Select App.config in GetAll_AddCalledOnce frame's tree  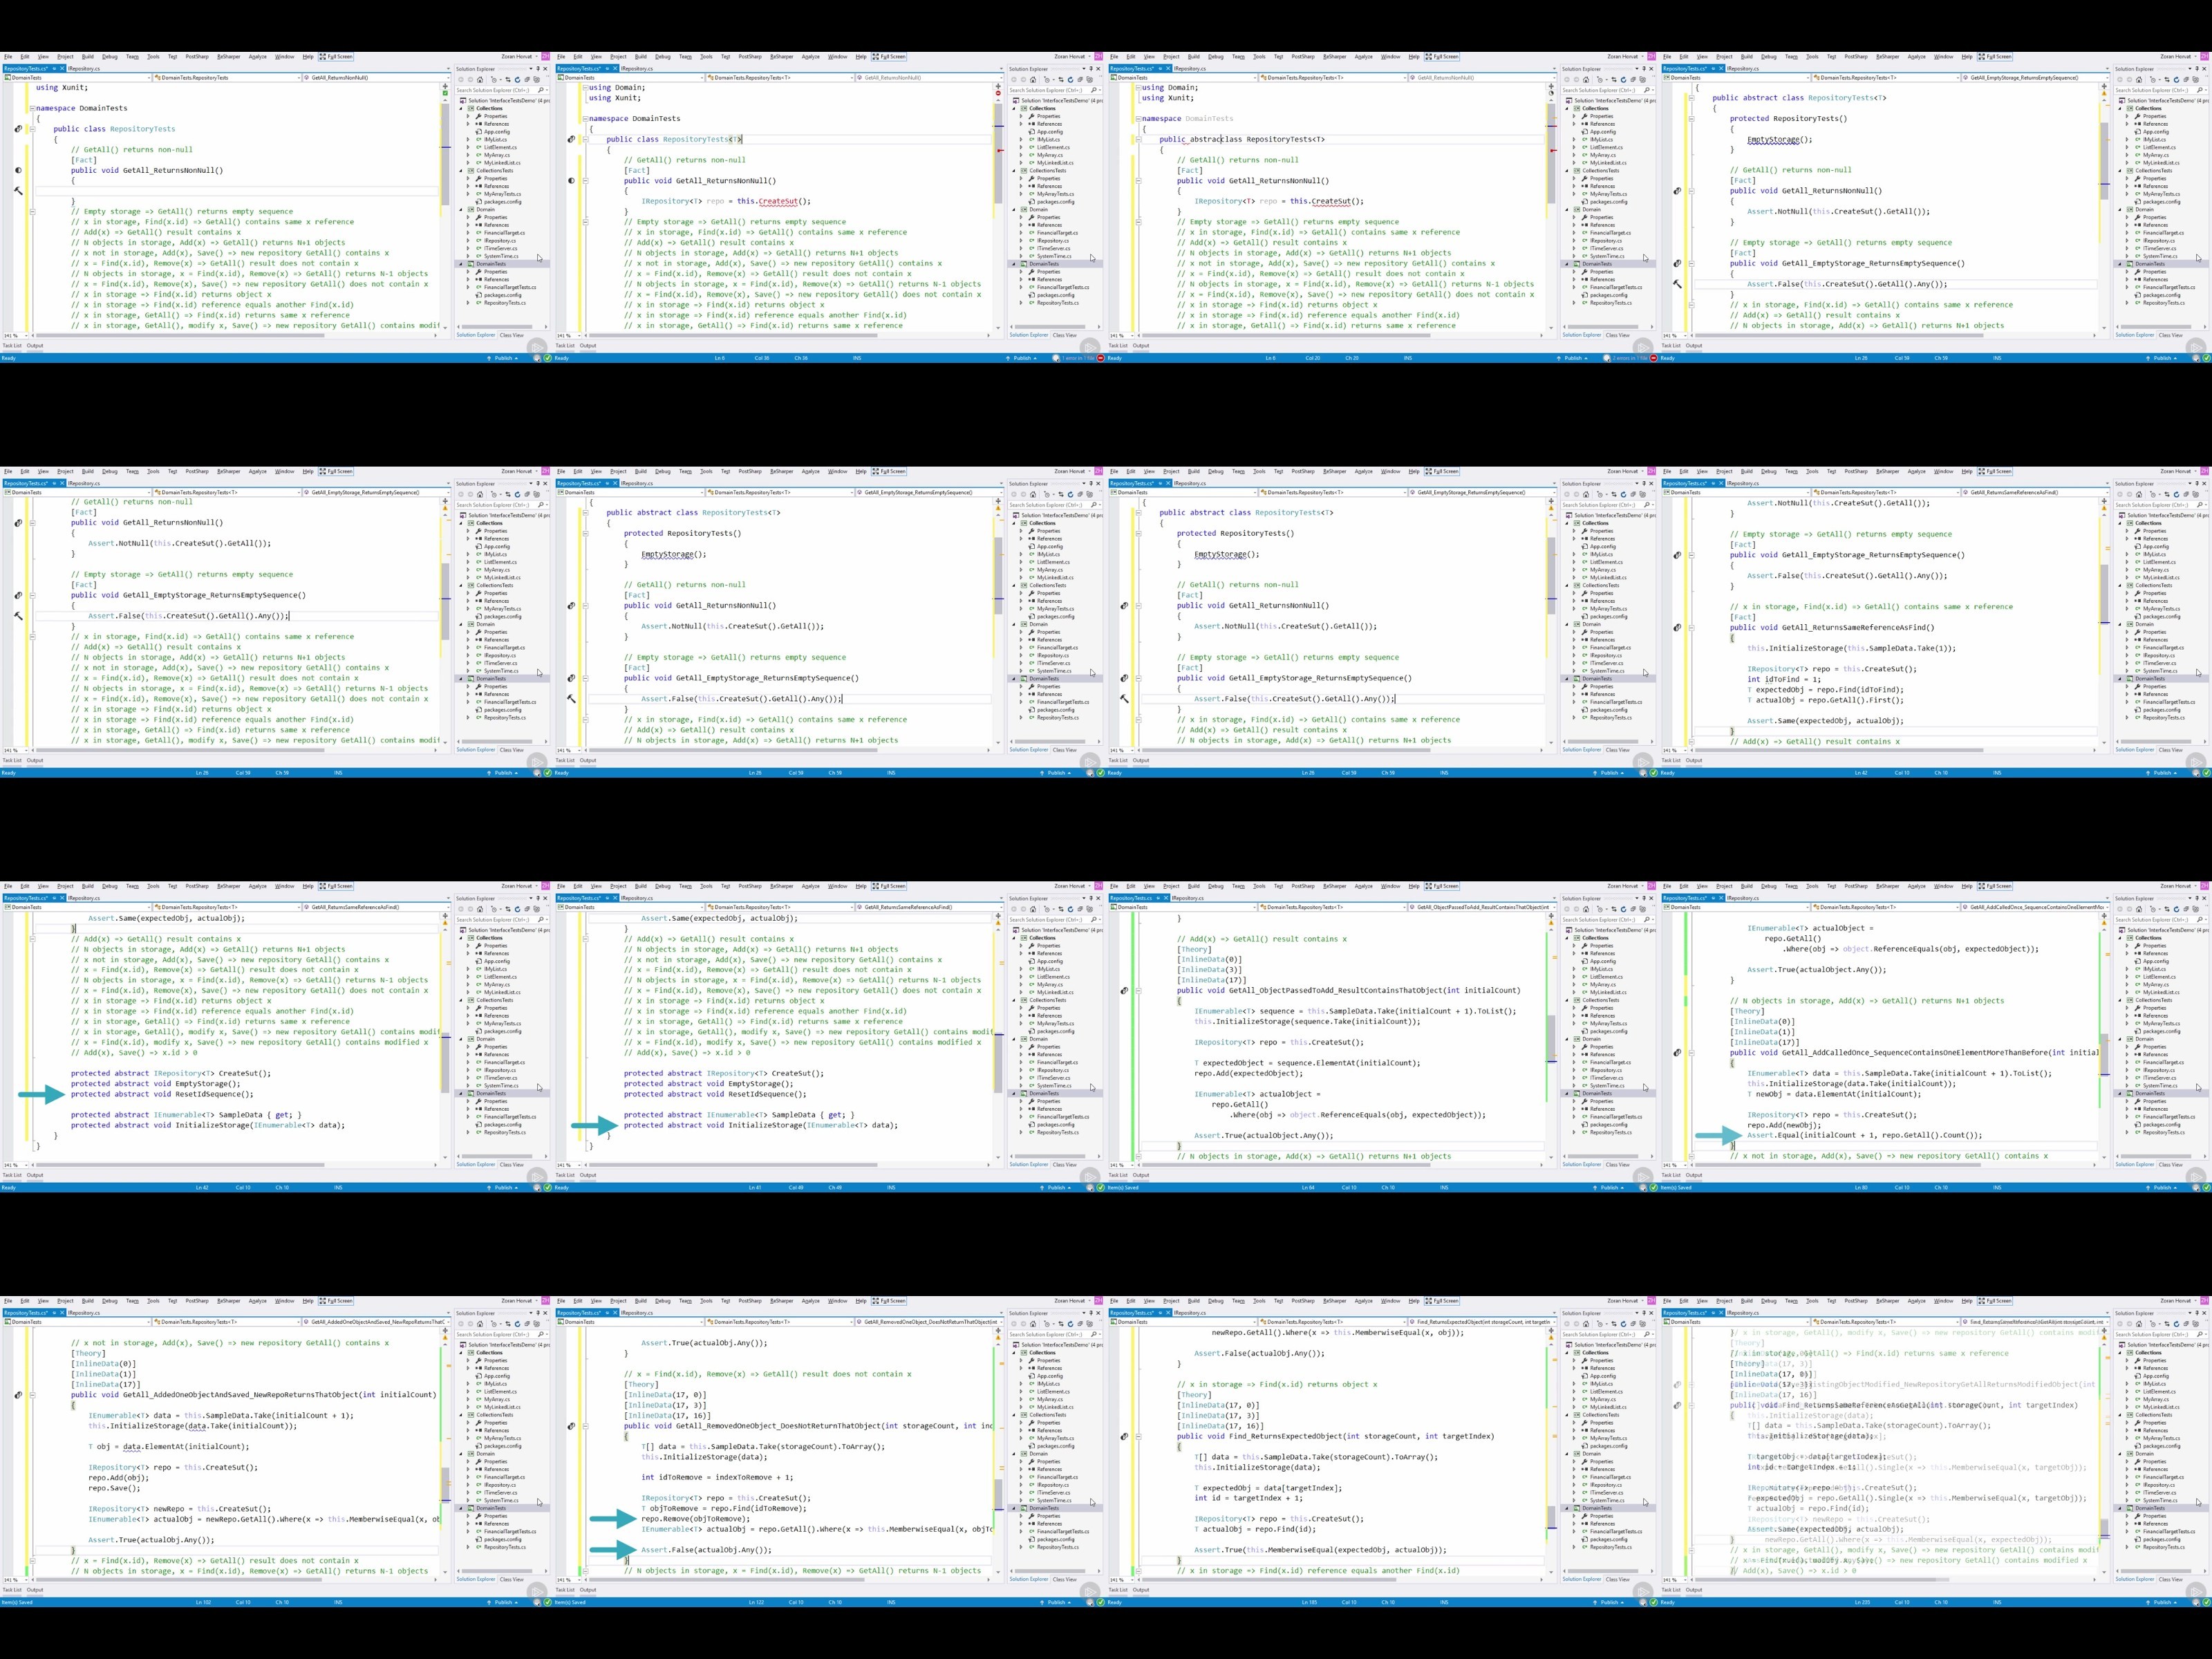click(2155, 961)
